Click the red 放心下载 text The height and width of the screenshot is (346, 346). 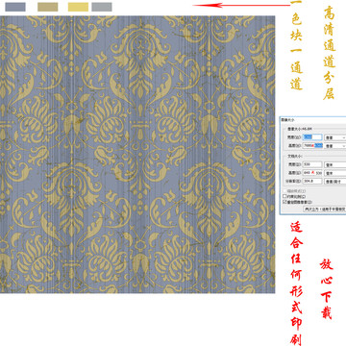(x=326, y=288)
